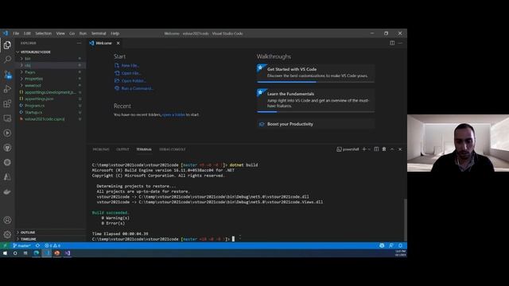The height and width of the screenshot is (286, 509).
Task: Split the editor right
Action: [392, 43]
